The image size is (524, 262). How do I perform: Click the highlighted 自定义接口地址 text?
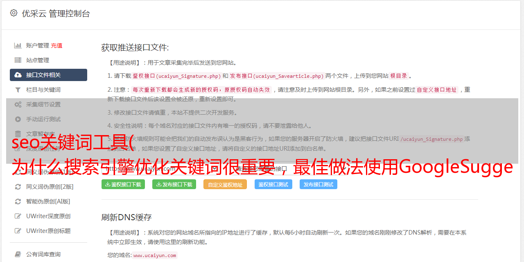pos(437,90)
